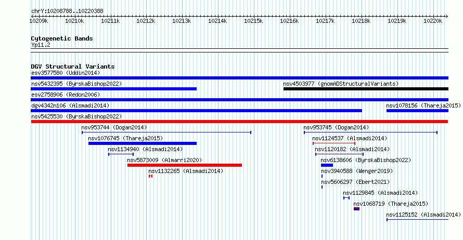Open nsv5425530 (ByrskaBishop2022) label

click(76, 116)
